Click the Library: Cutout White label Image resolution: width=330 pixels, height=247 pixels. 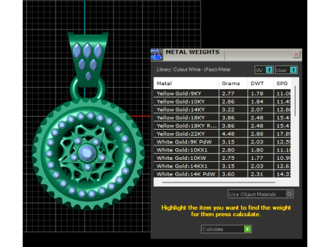point(193,69)
